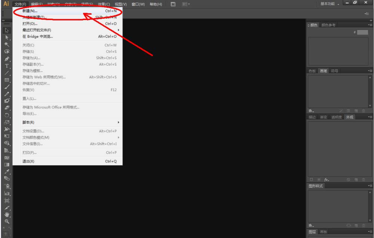
Task: Select the Zoom tool
Action: tap(7, 222)
